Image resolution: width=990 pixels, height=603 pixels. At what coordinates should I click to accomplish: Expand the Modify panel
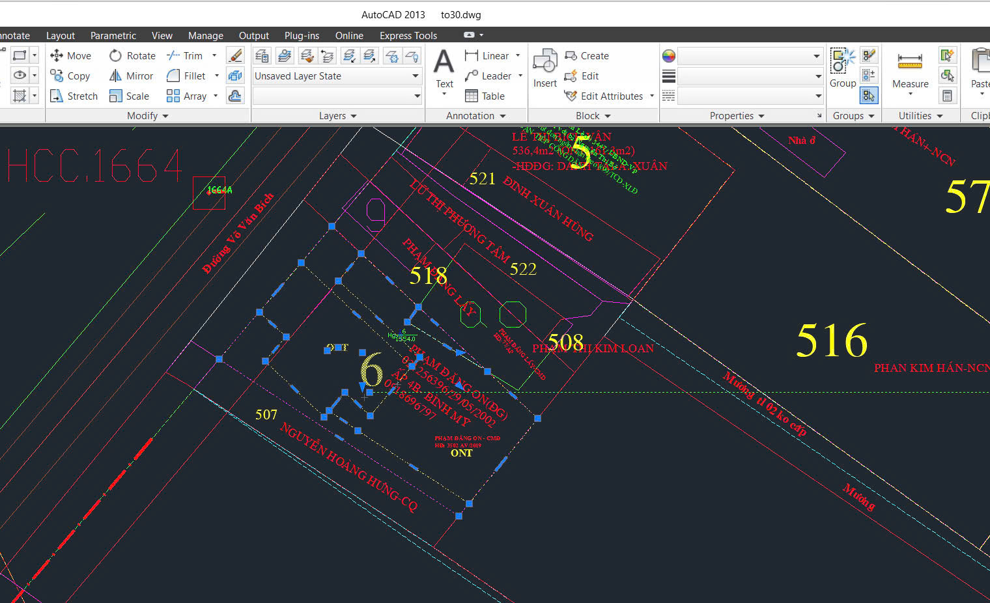pos(147,116)
